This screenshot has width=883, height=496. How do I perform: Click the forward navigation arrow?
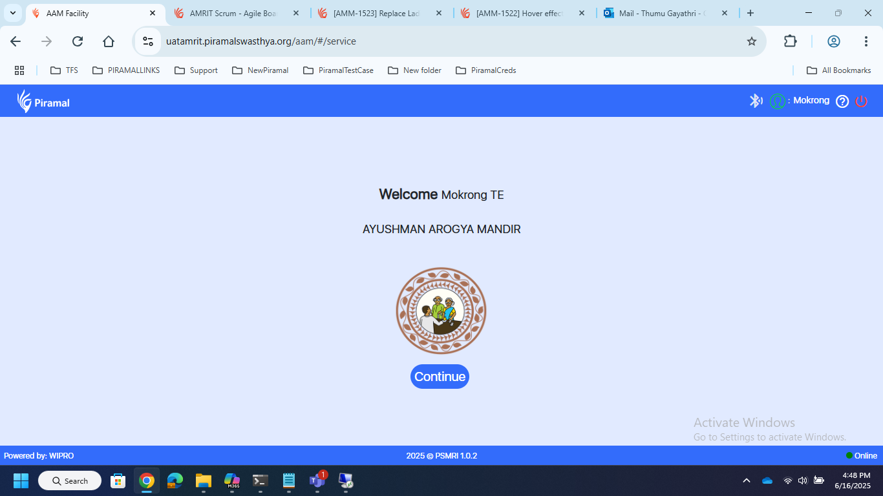pyautogui.click(x=47, y=41)
